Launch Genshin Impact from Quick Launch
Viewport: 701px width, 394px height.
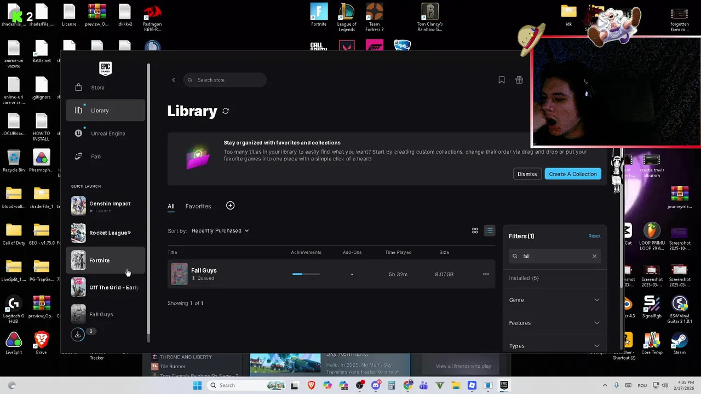tap(105, 206)
